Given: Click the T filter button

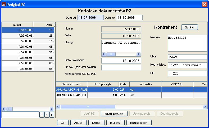Looking at the screenshot, I should pyautogui.click(x=52, y=115).
